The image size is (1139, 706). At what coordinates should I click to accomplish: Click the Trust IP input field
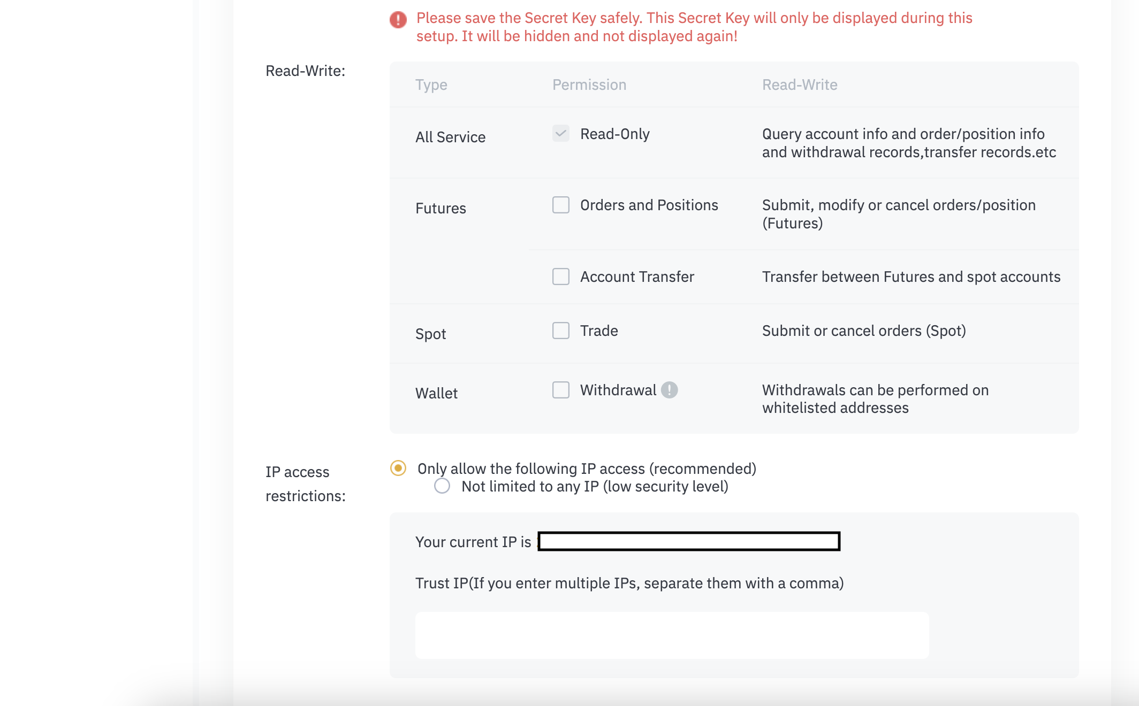pos(672,635)
